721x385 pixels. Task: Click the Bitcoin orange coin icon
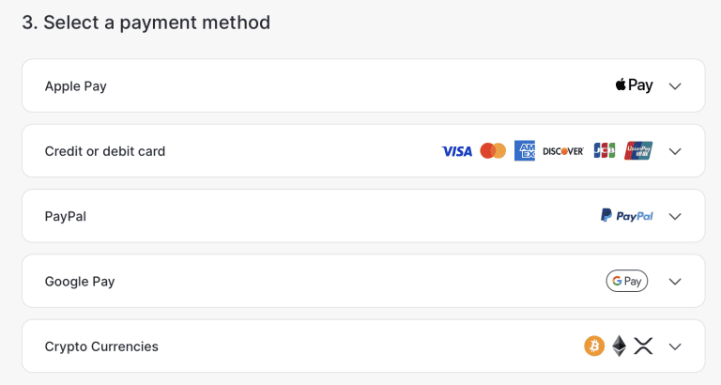tap(594, 346)
